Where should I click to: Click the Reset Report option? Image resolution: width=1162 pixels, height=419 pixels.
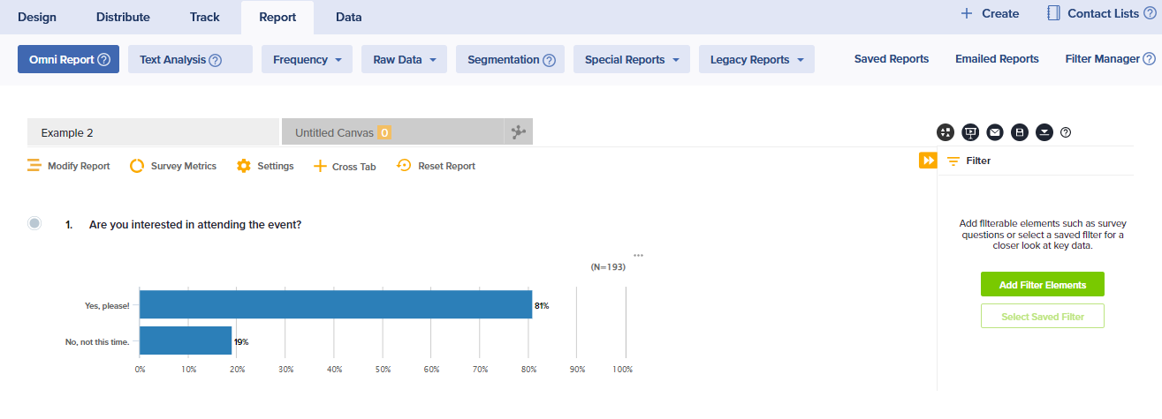pos(437,166)
